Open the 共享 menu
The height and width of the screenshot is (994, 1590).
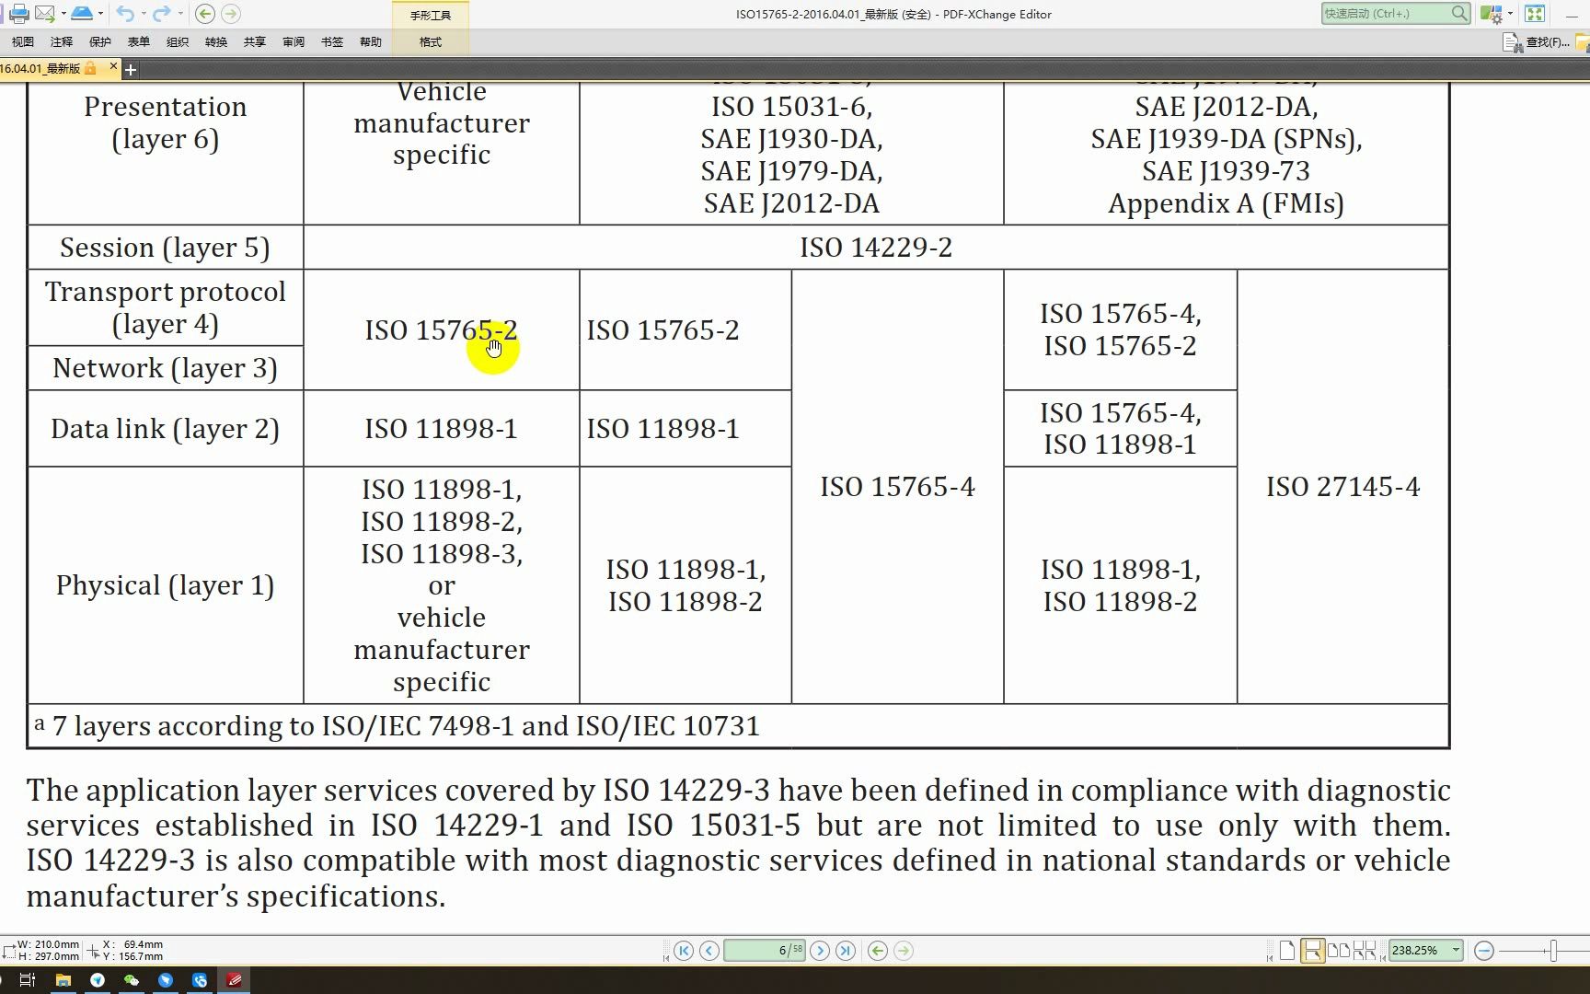(x=255, y=41)
